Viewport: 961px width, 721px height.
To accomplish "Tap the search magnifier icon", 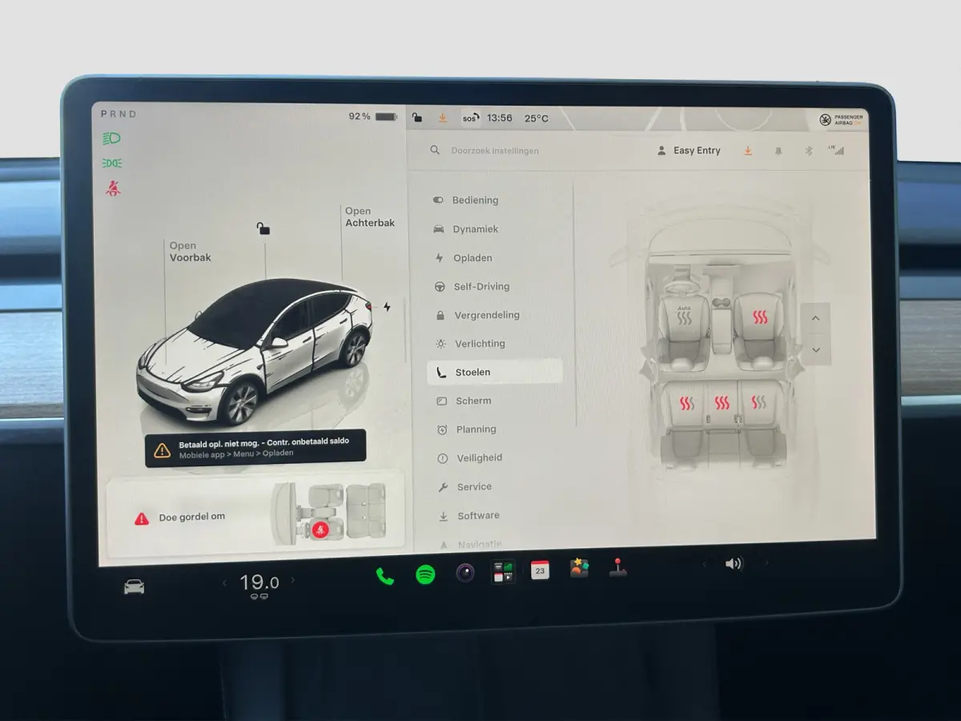I will click(x=435, y=150).
